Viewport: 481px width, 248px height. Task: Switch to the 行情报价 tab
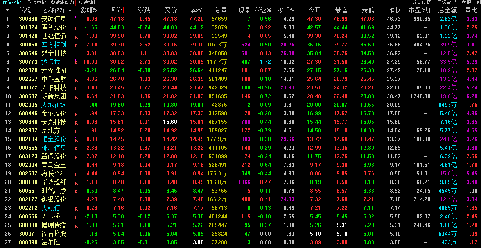pos(12,2)
